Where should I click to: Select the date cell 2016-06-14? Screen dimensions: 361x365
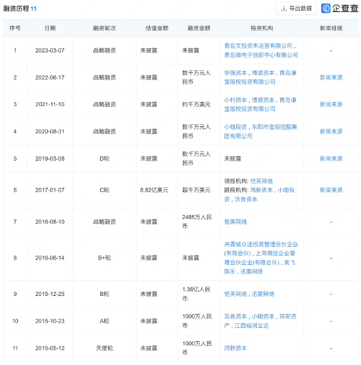(x=50, y=258)
